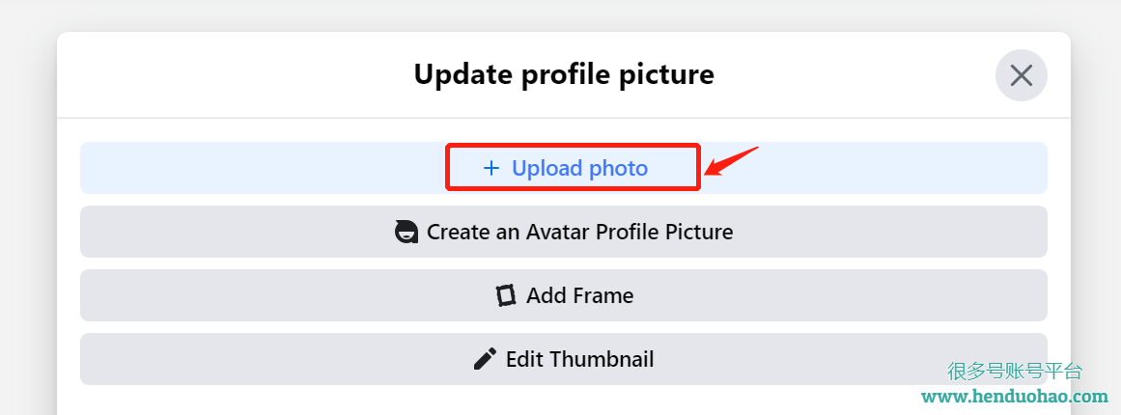1121x415 pixels.
Task: Close the Update profile picture dialog
Action: [x=1021, y=75]
